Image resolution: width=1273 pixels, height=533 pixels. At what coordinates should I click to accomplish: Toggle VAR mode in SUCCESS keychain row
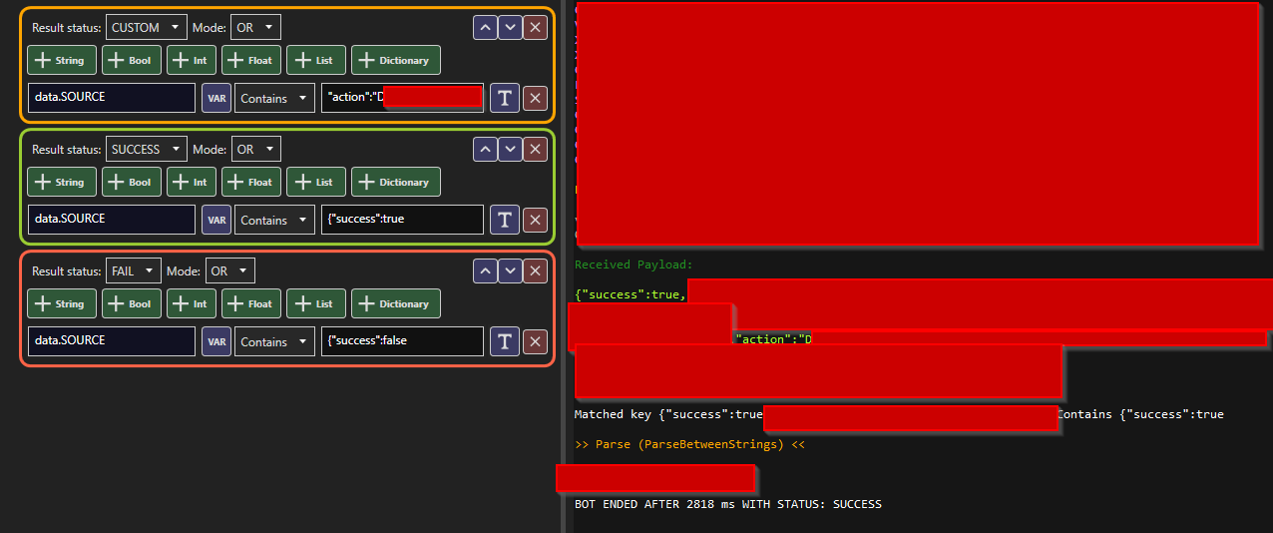(x=216, y=220)
